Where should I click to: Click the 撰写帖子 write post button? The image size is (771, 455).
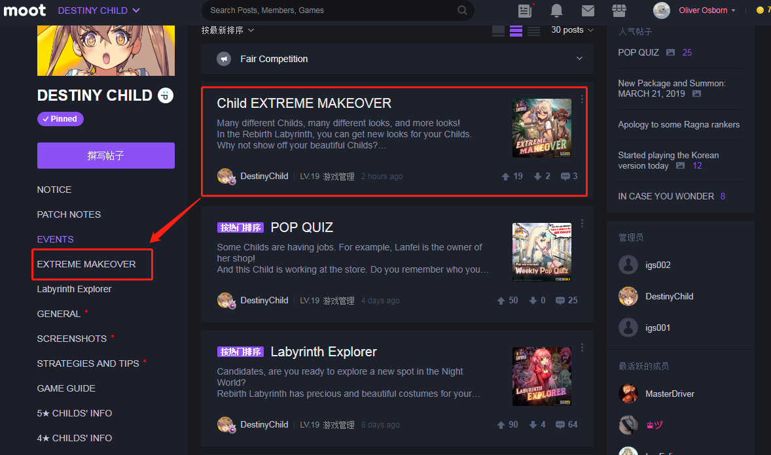tap(106, 156)
